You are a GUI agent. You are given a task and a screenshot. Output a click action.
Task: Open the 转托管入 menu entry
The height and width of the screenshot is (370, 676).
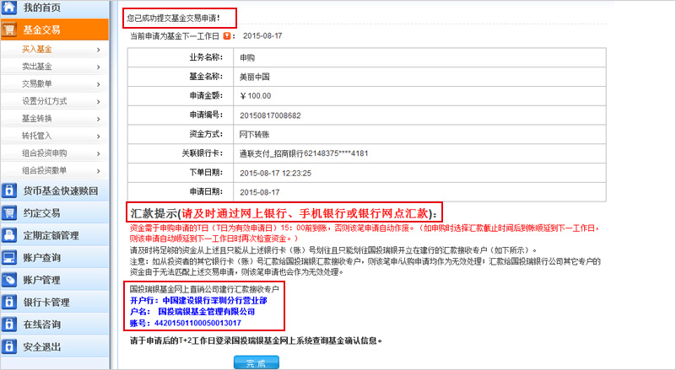click(37, 136)
